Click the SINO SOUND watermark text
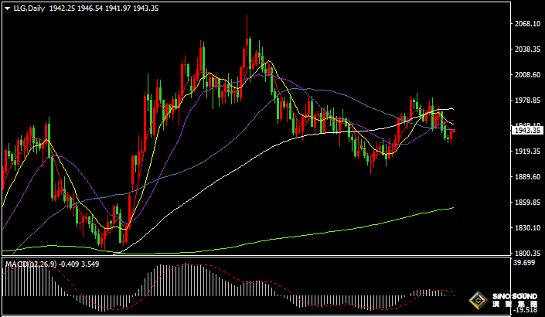The height and width of the screenshot is (317, 545). 516,296
